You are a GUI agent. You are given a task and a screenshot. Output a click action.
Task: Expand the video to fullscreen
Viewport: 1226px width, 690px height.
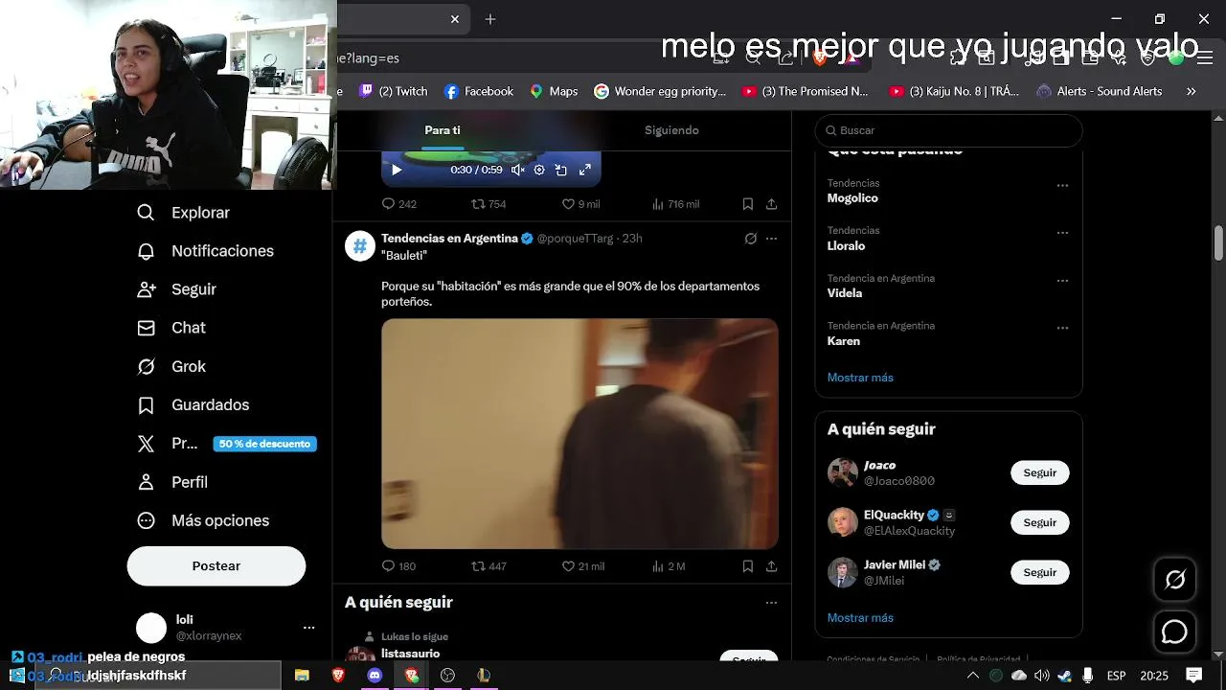click(585, 170)
